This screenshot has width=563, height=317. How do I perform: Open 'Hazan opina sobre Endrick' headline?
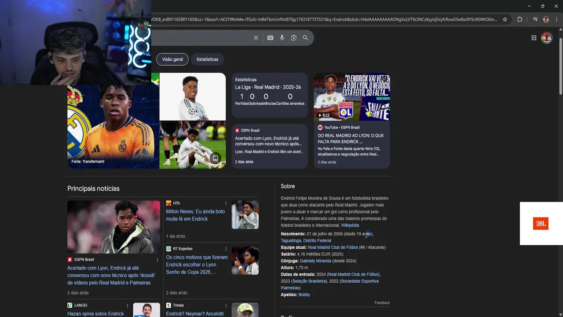click(95, 314)
